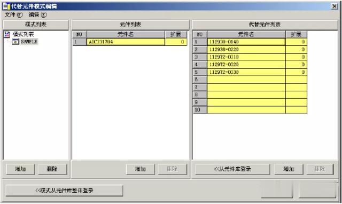Click the 扩展 value for 112938-0220
This screenshot has height=204, width=342.
coord(296,50)
